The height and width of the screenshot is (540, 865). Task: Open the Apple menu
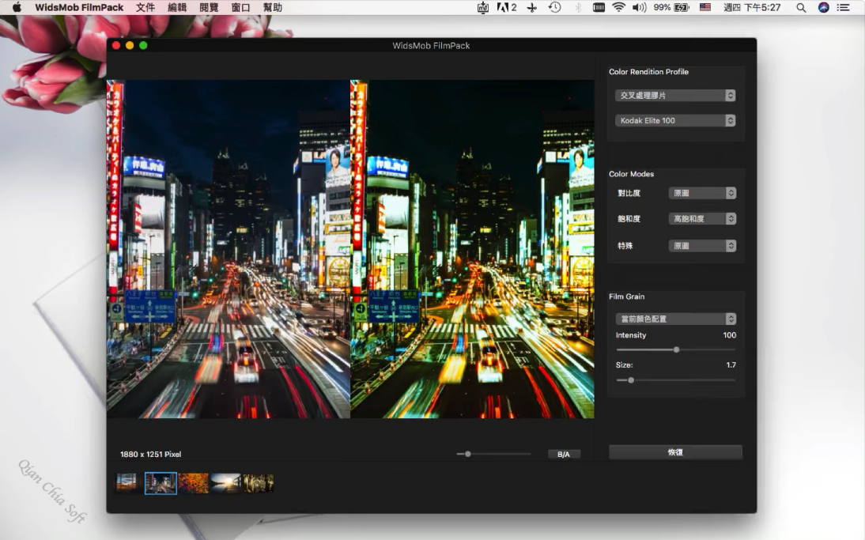click(17, 7)
